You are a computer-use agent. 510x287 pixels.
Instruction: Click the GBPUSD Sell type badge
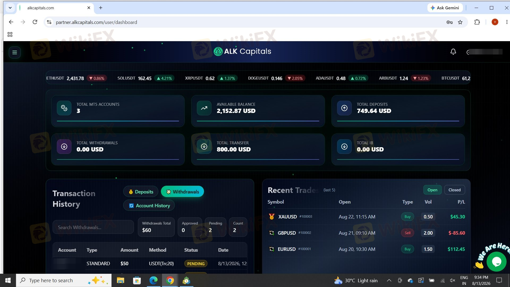(407, 233)
